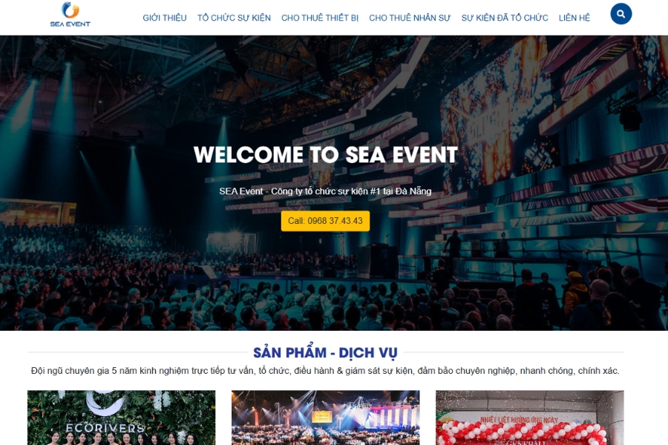Open the LIÊN HỆ contact page
Viewport: 668px width, 445px height.
[574, 18]
